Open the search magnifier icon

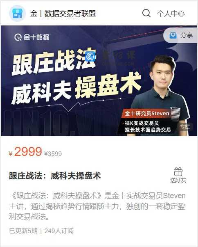(146, 13)
